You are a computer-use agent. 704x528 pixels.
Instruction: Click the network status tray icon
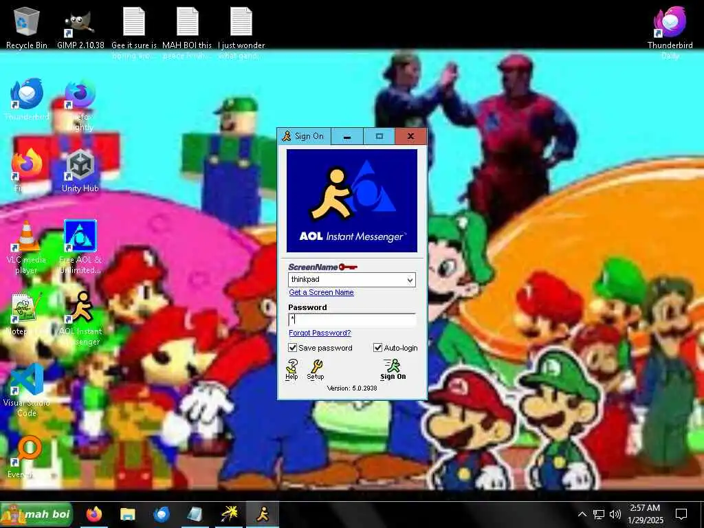coord(599,514)
